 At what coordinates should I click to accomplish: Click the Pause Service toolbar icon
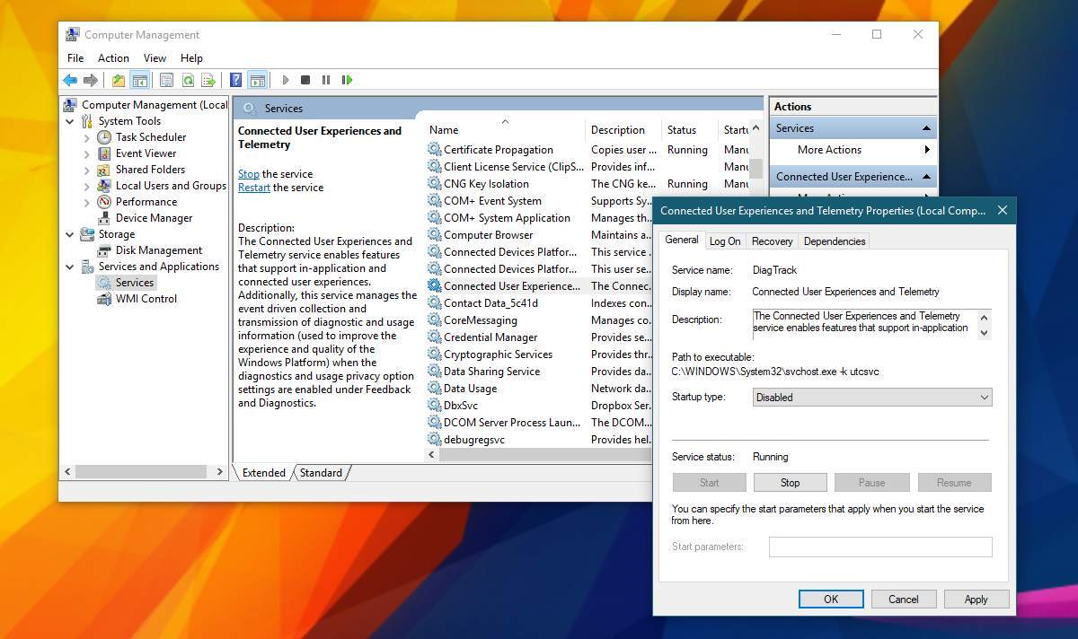tap(326, 80)
